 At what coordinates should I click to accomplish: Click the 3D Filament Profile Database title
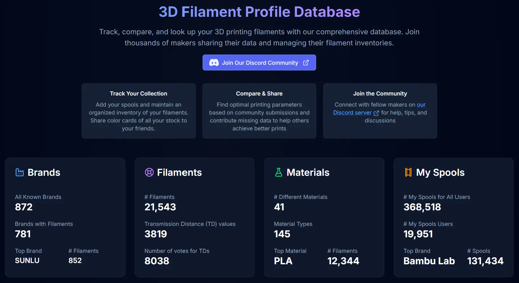tap(259, 12)
